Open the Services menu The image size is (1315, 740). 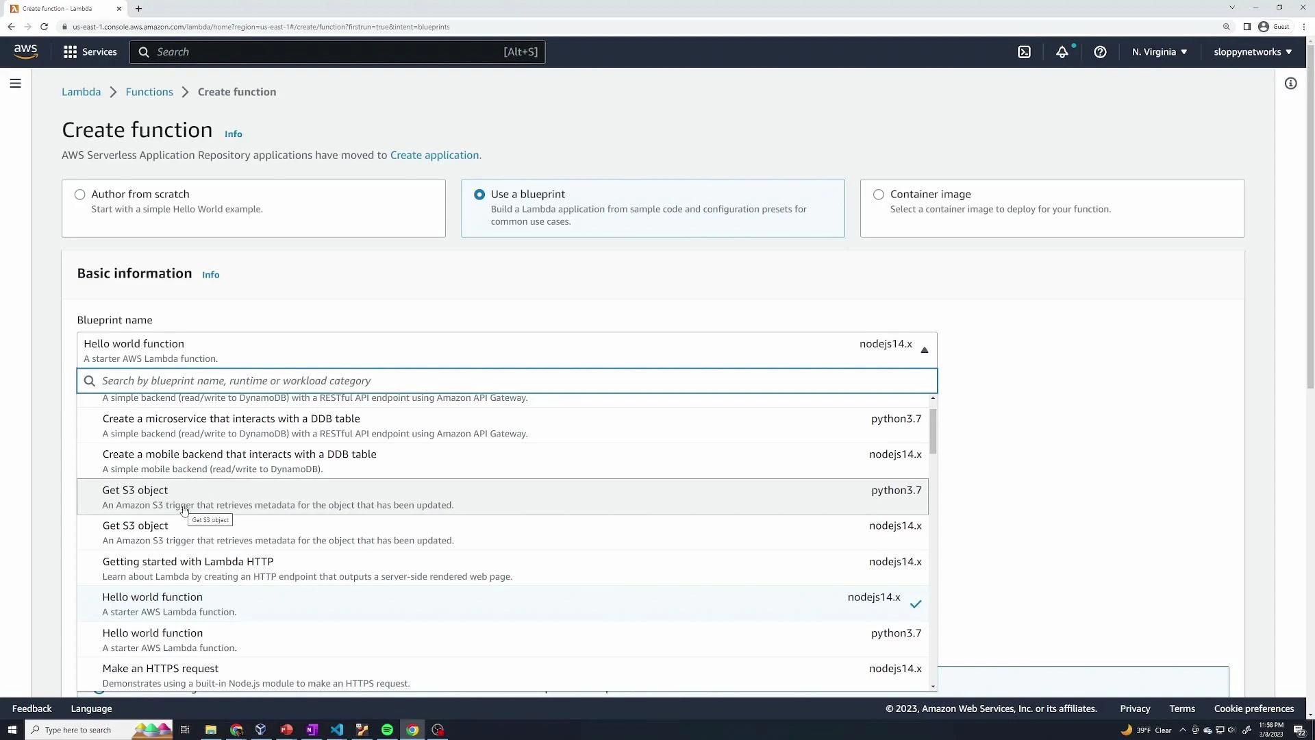[x=90, y=51]
